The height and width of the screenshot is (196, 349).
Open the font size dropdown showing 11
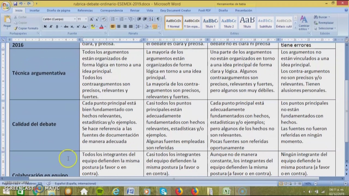click(86, 19)
